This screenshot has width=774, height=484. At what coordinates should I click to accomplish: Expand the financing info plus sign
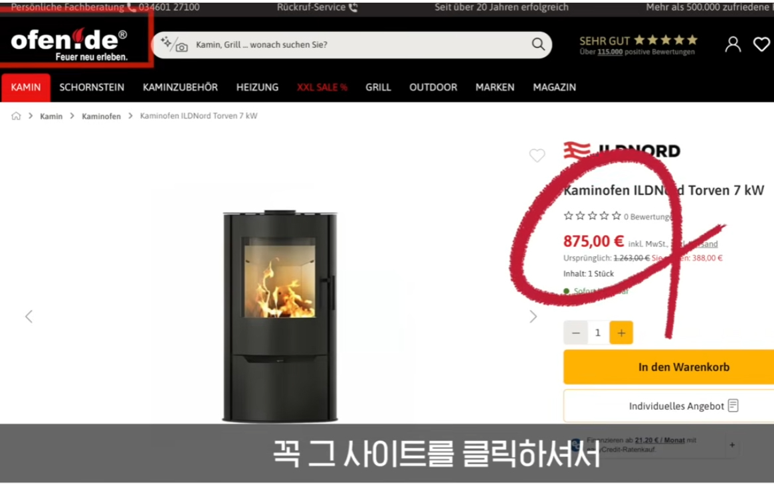pyautogui.click(x=732, y=445)
